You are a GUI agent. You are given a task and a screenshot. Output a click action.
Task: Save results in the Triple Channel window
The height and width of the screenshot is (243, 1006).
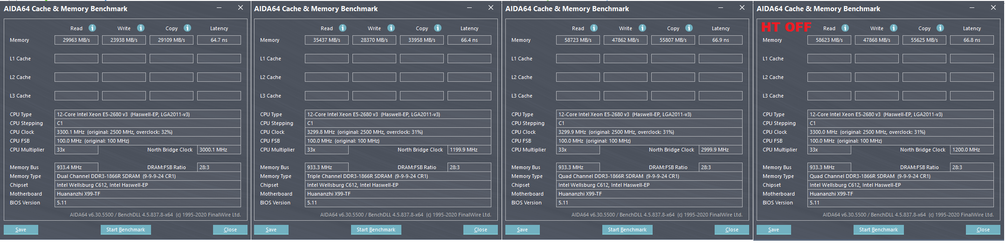pos(271,230)
